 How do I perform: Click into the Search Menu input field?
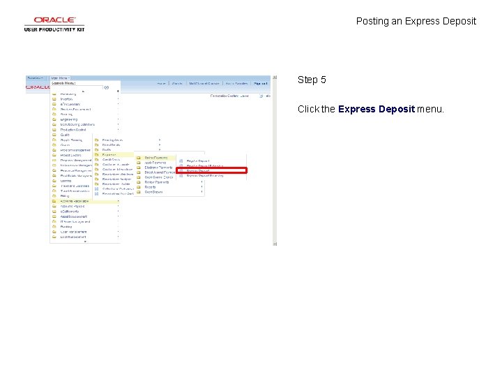click(77, 87)
